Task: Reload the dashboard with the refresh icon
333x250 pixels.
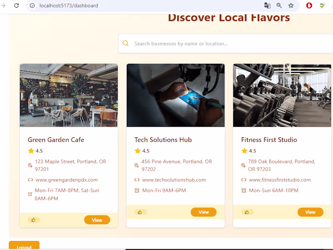Action: pos(16,6)
